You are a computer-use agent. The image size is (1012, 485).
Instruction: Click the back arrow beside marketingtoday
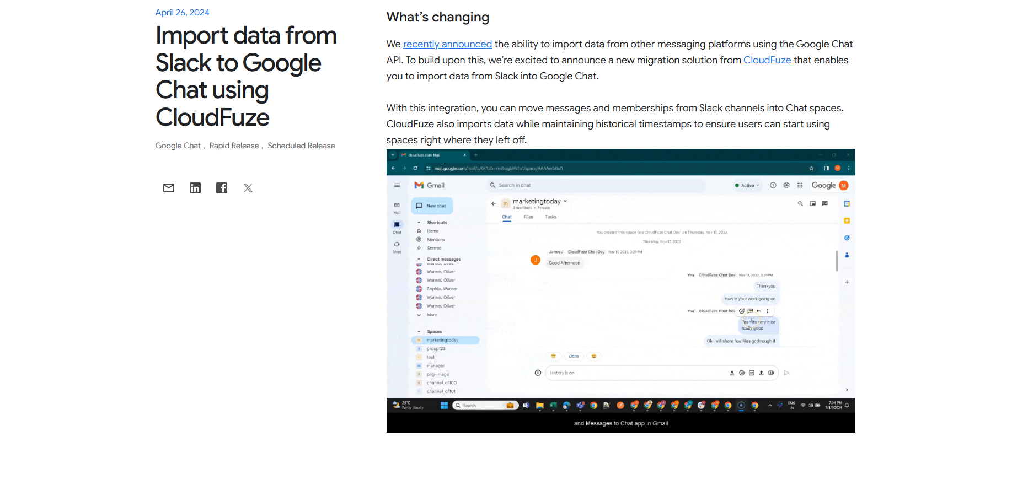(x=494, y=203)
